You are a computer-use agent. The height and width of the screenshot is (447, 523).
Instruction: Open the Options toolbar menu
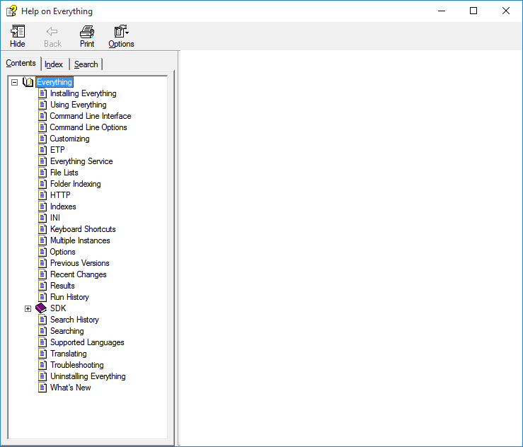tap(121, 36)
